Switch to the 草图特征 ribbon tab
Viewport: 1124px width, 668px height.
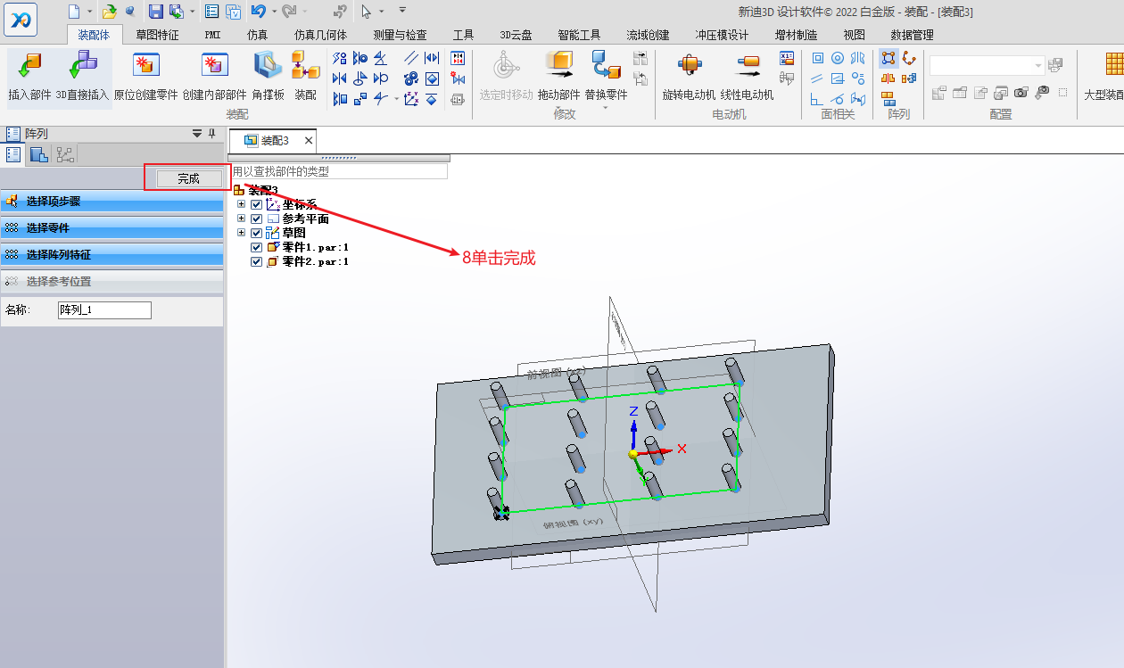pos(157,35)
